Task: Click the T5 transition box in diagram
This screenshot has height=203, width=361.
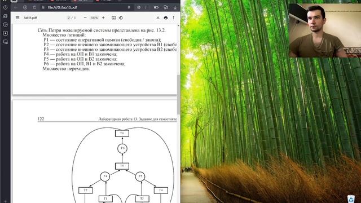Action: (x=122, y=166)
